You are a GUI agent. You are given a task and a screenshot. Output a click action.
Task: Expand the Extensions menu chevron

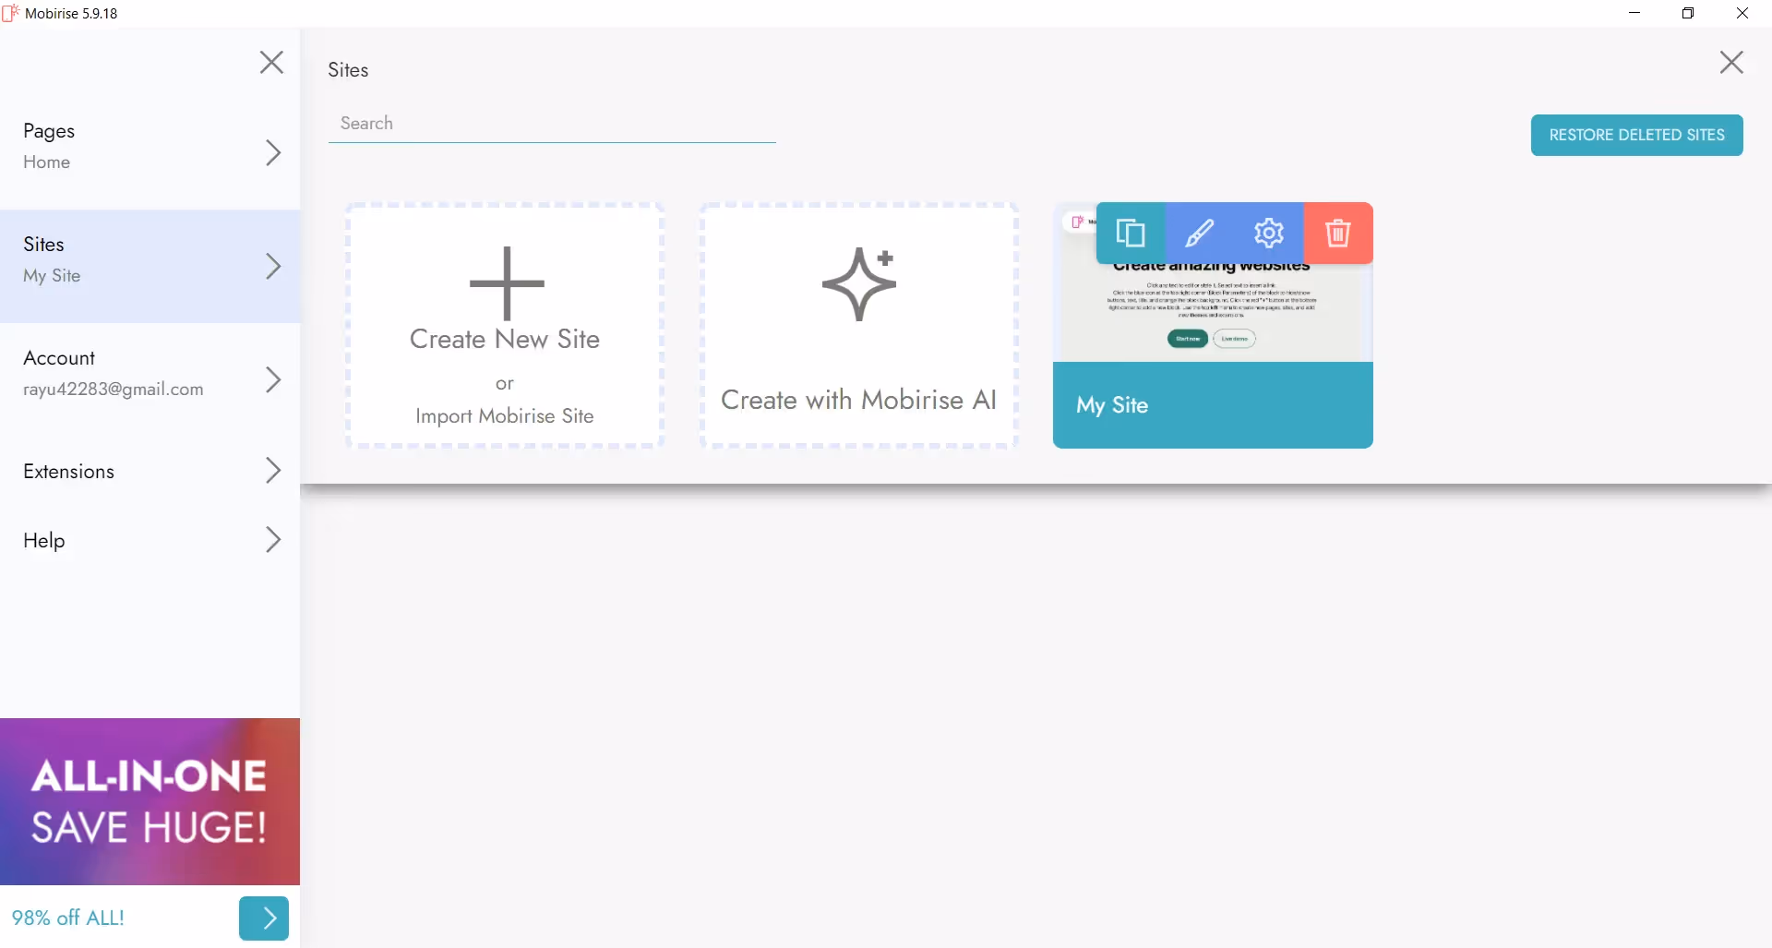[x=273, y=470]
